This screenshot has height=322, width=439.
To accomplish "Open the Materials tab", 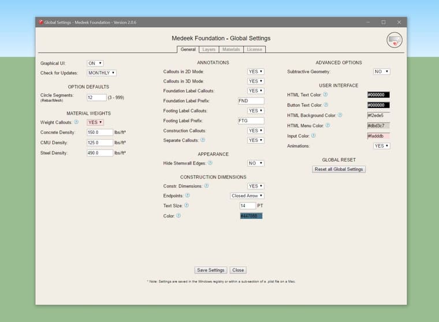I will point(231,50).
